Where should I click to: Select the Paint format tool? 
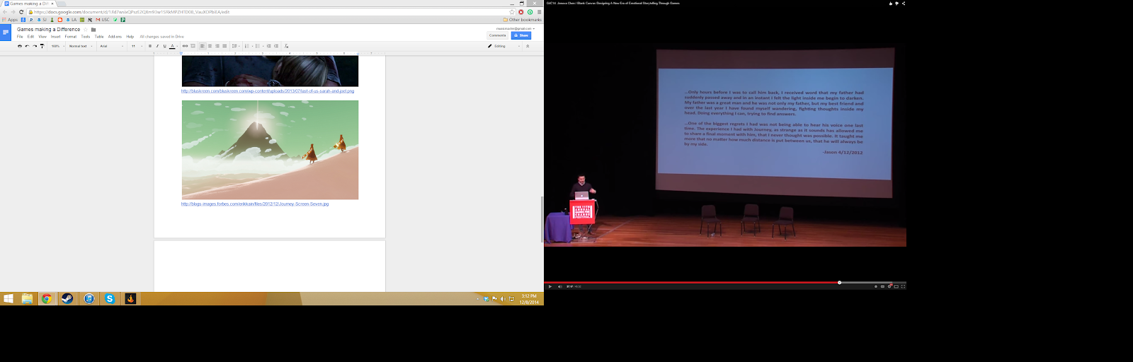pos(42,46)
